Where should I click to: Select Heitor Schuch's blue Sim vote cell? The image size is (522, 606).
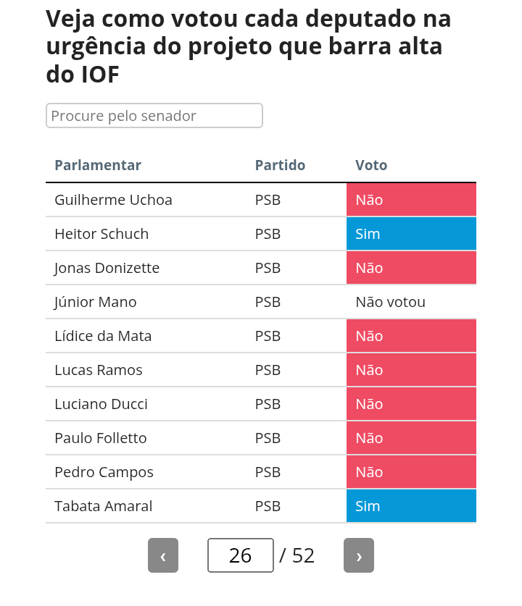coord(411,234)
